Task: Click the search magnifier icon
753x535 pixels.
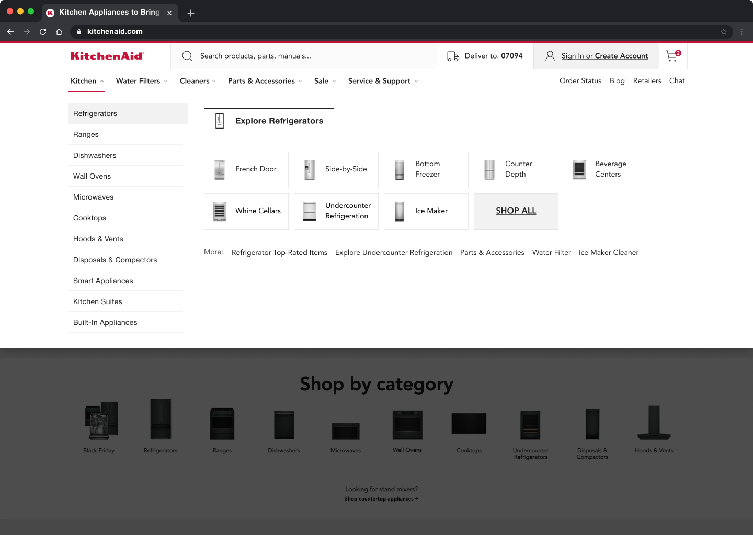Action: pyautogui.click(x=187, y=56)
